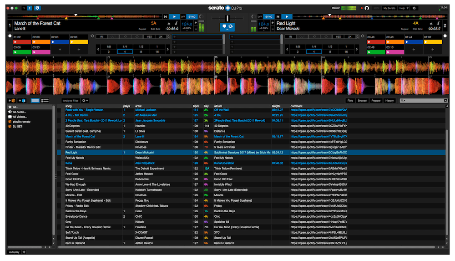Image resolution: width=455 pixels, height=261 pixels.
Task: Toggle Repeat on deck 1
Action: [x=142, y=29]
